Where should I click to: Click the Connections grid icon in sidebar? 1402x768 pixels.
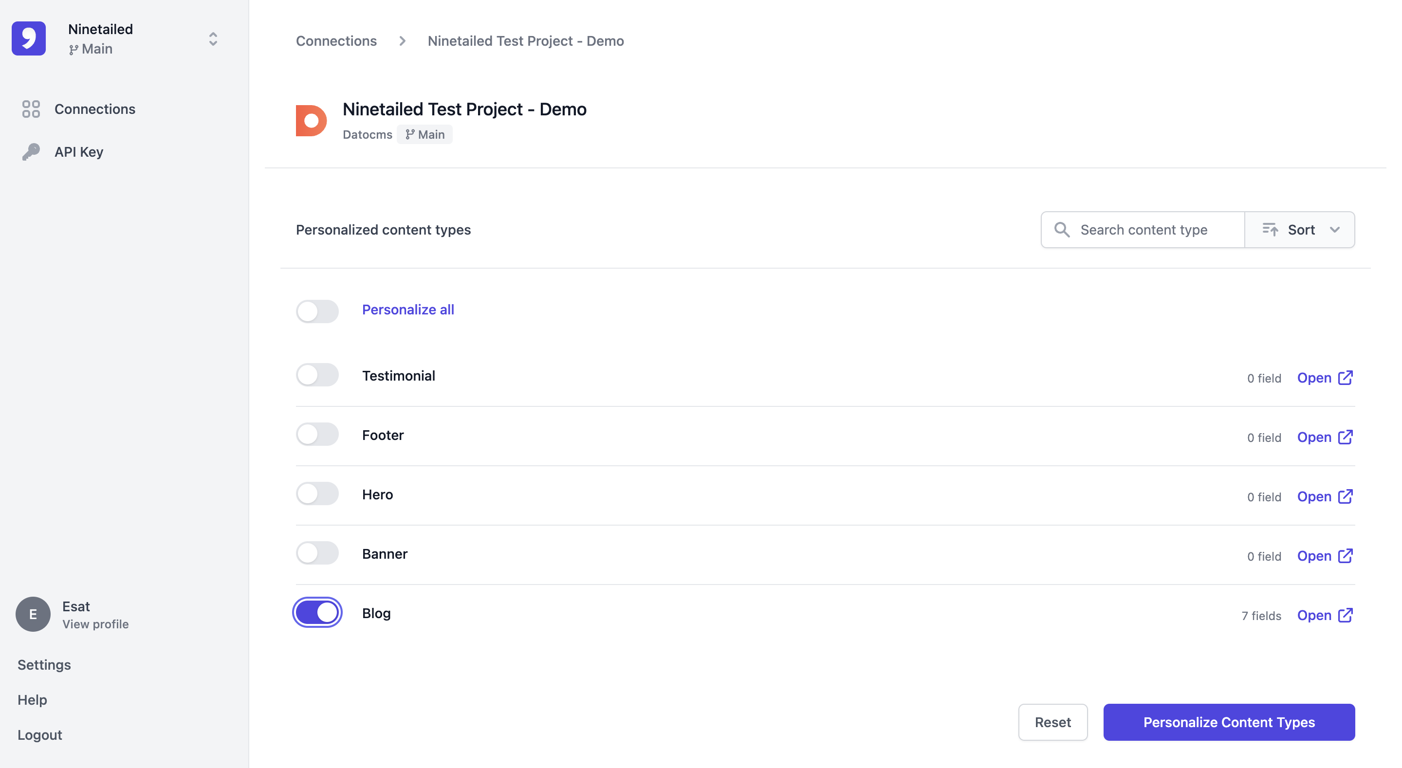click(x=31, y=109)
